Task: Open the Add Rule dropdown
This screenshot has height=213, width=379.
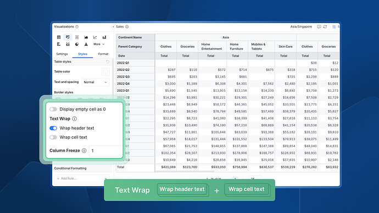Action: coord(82,178)
